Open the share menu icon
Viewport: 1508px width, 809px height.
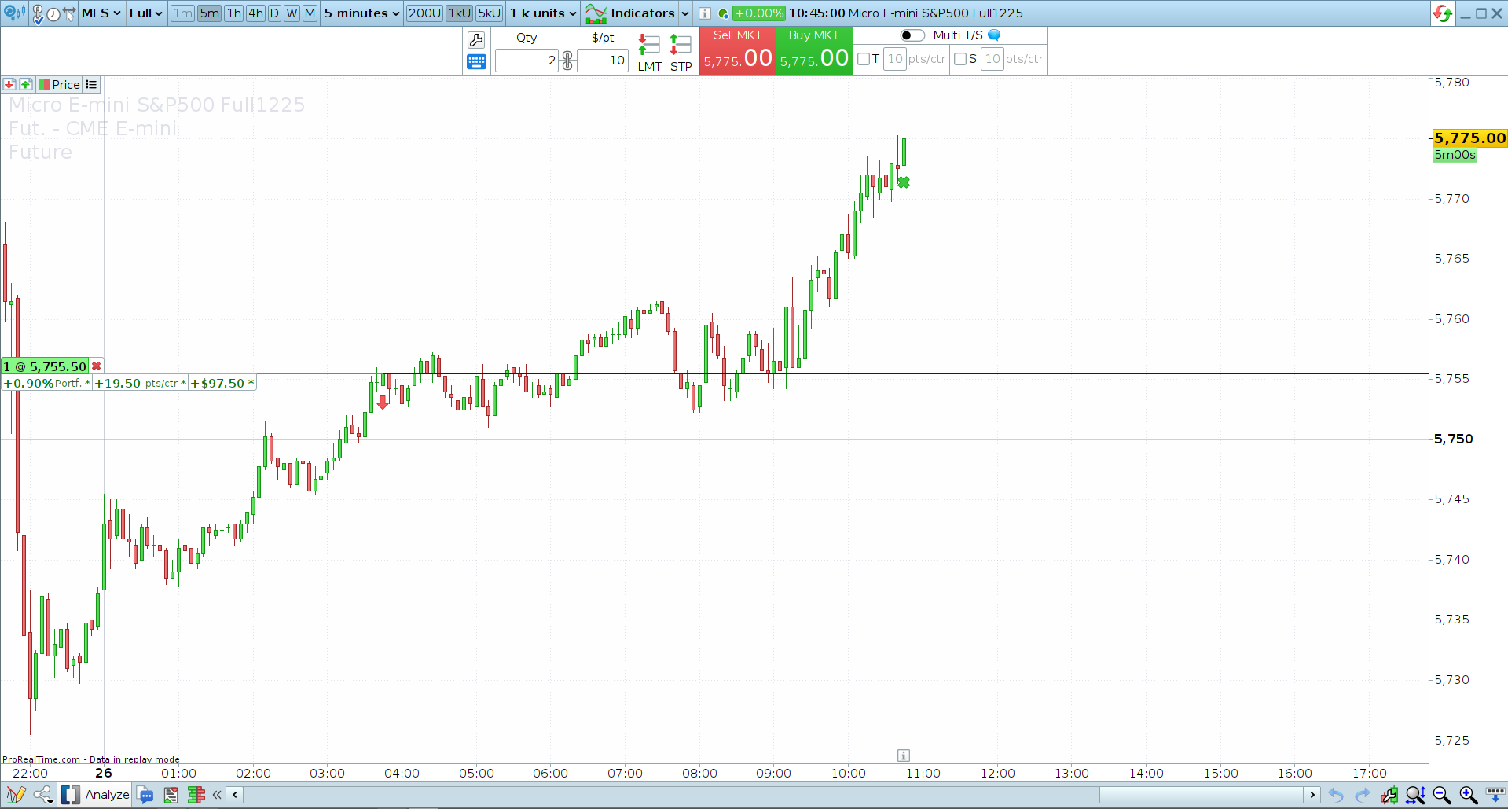[43, 795]
